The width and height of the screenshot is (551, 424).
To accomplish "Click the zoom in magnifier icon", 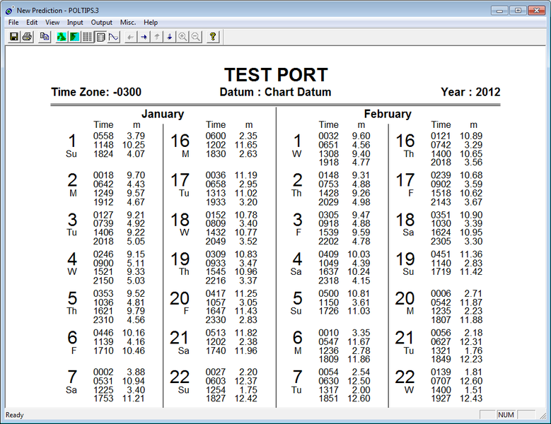I will (182, 37).
